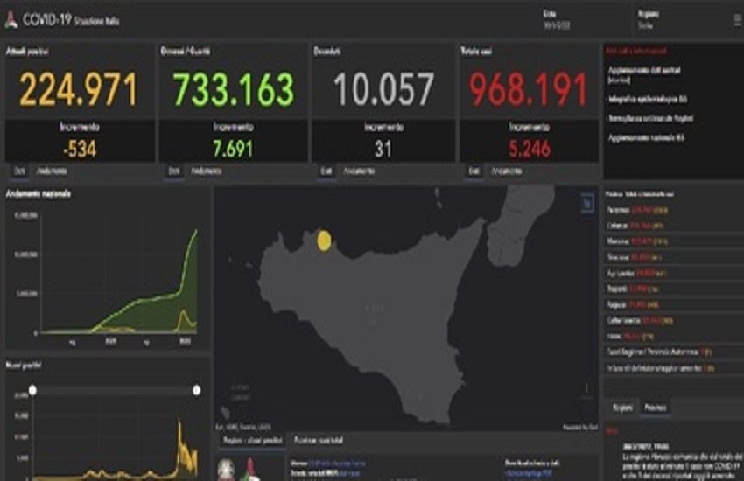Click the map layers icon
The height and width of the screenshot is (481, 744).
pyautogui.click(x=587, y=202)
